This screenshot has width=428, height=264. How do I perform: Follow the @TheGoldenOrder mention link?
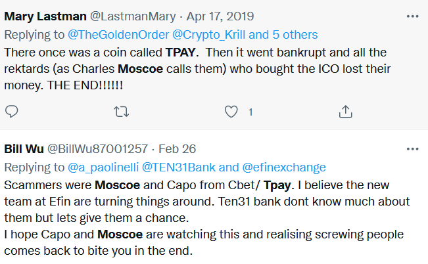(x=118, y=35)
